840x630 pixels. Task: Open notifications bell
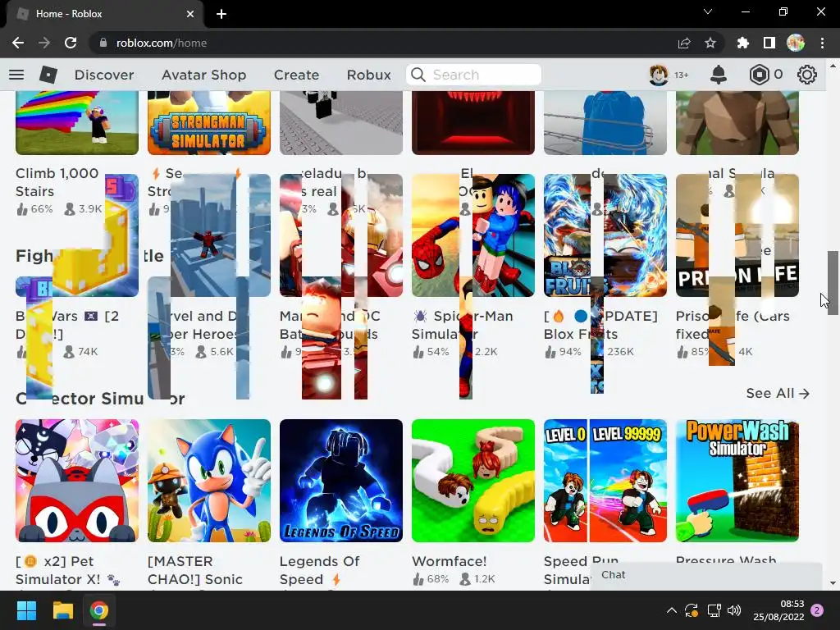(x=719, y=75)
